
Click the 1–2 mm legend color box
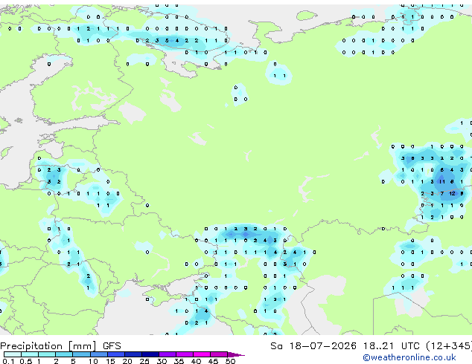(47, 354)
